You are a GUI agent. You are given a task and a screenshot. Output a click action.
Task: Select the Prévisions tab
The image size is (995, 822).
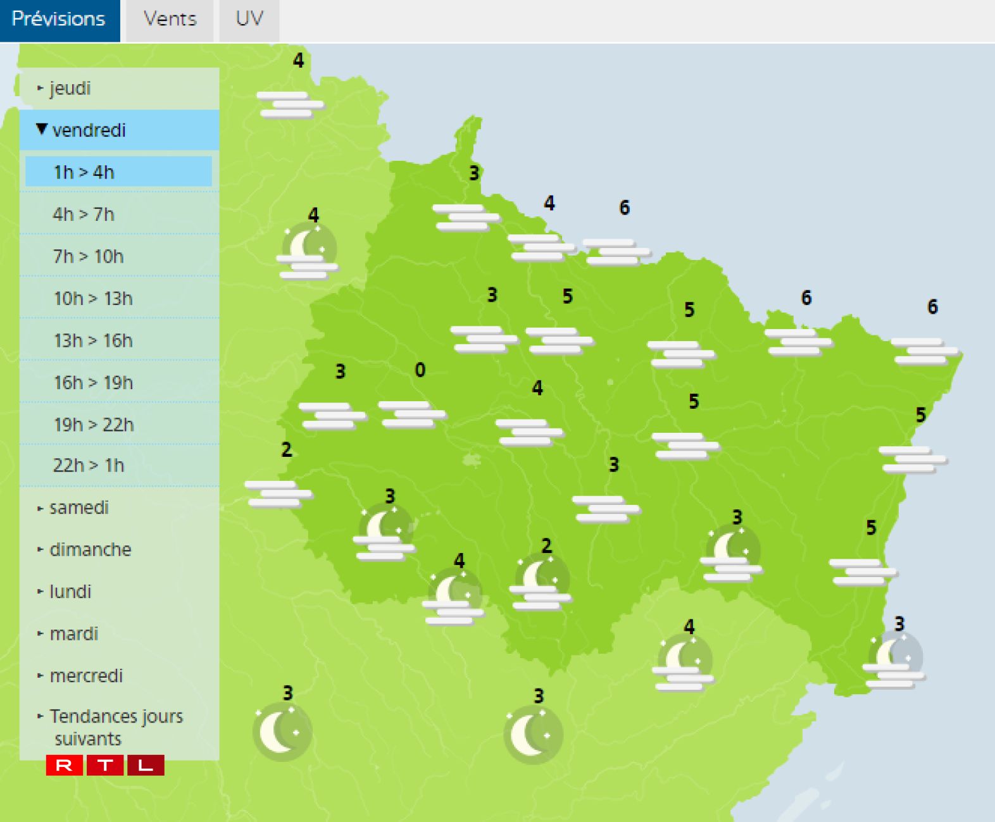point(59,20)
